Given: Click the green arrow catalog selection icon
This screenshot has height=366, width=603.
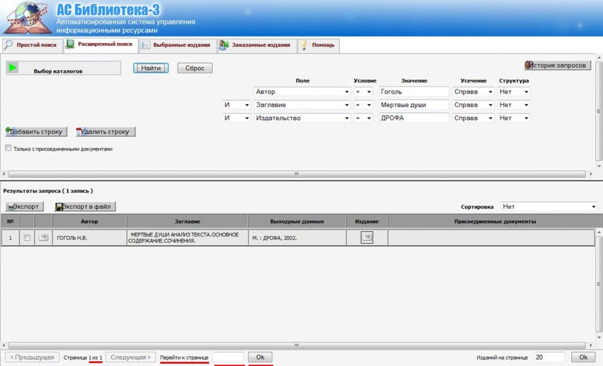Looking at the screenshot, I should (x=13, y=68).
